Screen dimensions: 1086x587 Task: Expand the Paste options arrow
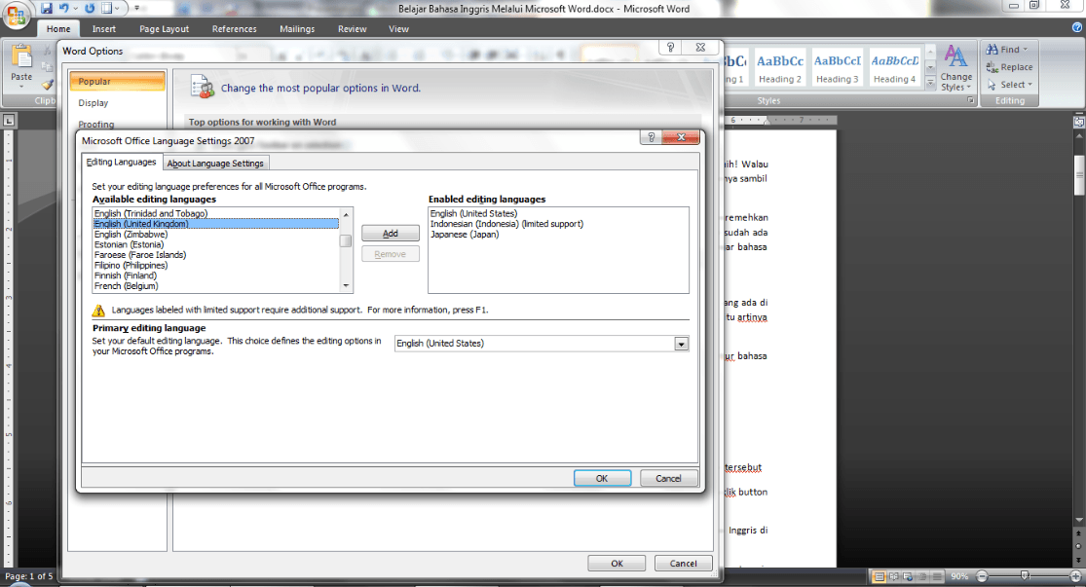coord(21,87)
